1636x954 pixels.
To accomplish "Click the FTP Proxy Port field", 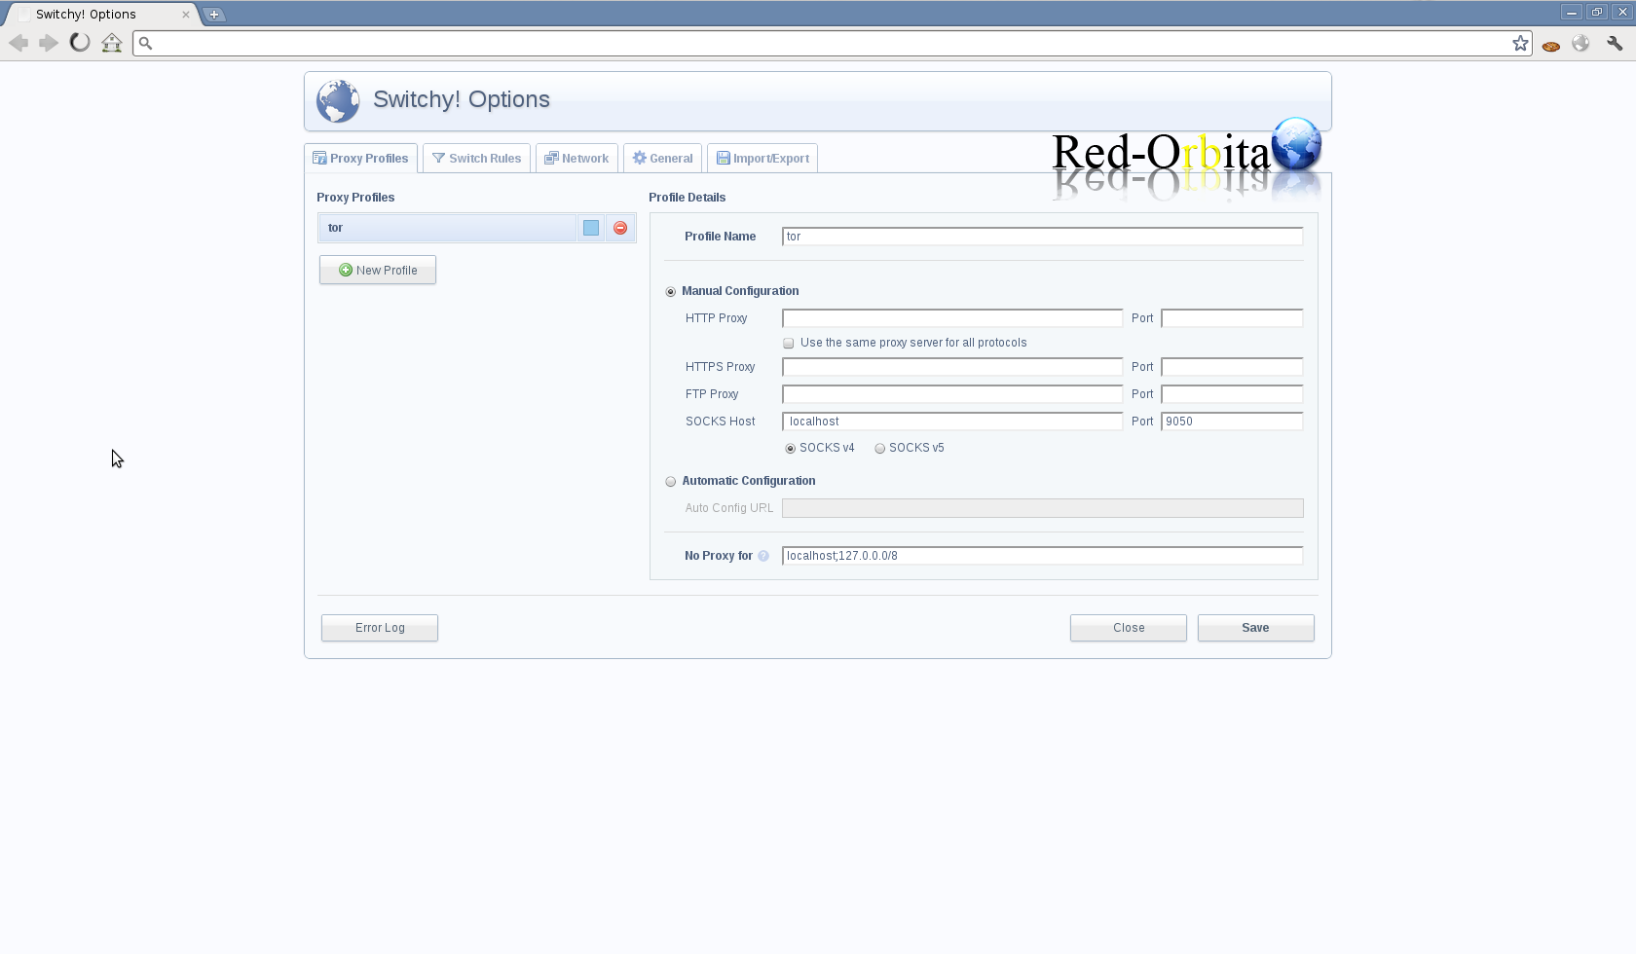I will (x=1232, y=394).
